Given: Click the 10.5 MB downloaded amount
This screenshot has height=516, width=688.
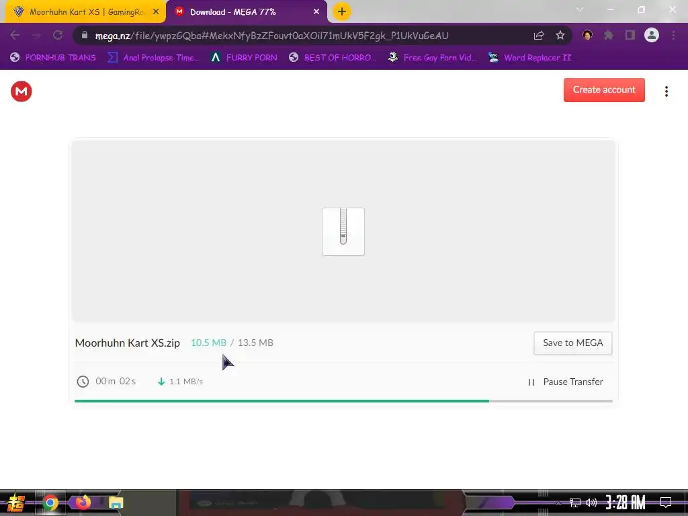Looking at the screenshot, I should tap(208, 343).
